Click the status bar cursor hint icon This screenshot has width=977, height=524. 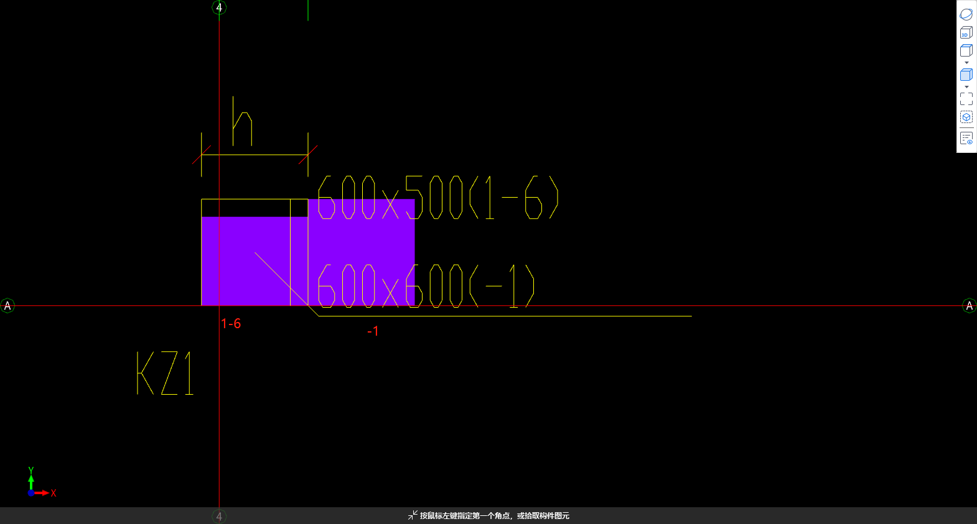413,515
